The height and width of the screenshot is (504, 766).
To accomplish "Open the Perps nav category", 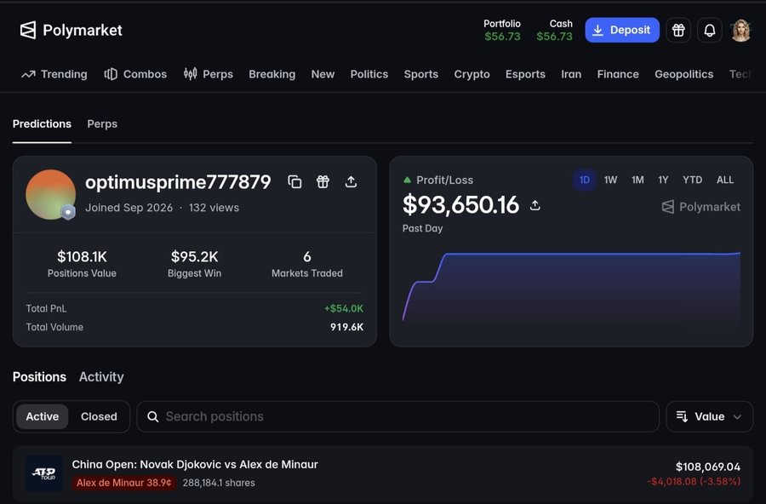I will point(209,74).
